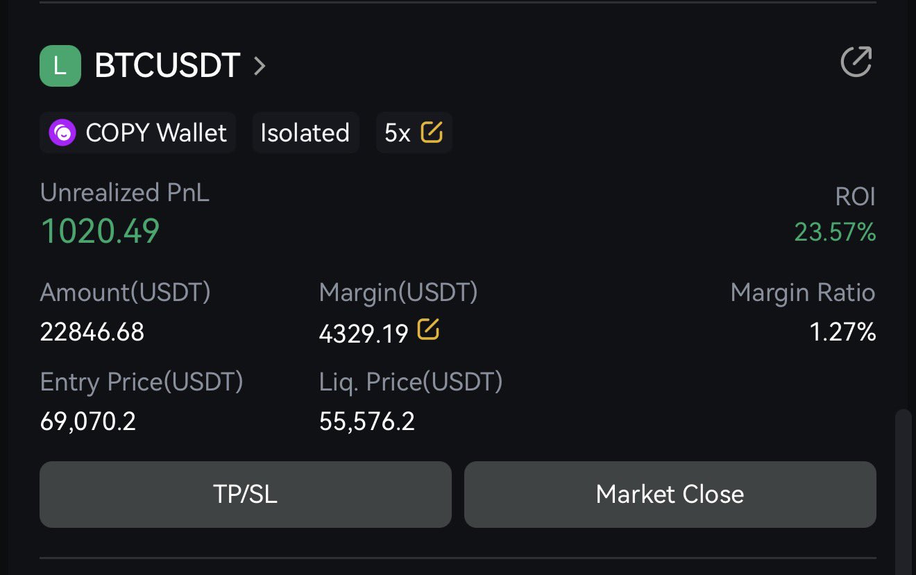Click the purple COPY Wallet logo
The image size is (916, 575).
(62, 132)
